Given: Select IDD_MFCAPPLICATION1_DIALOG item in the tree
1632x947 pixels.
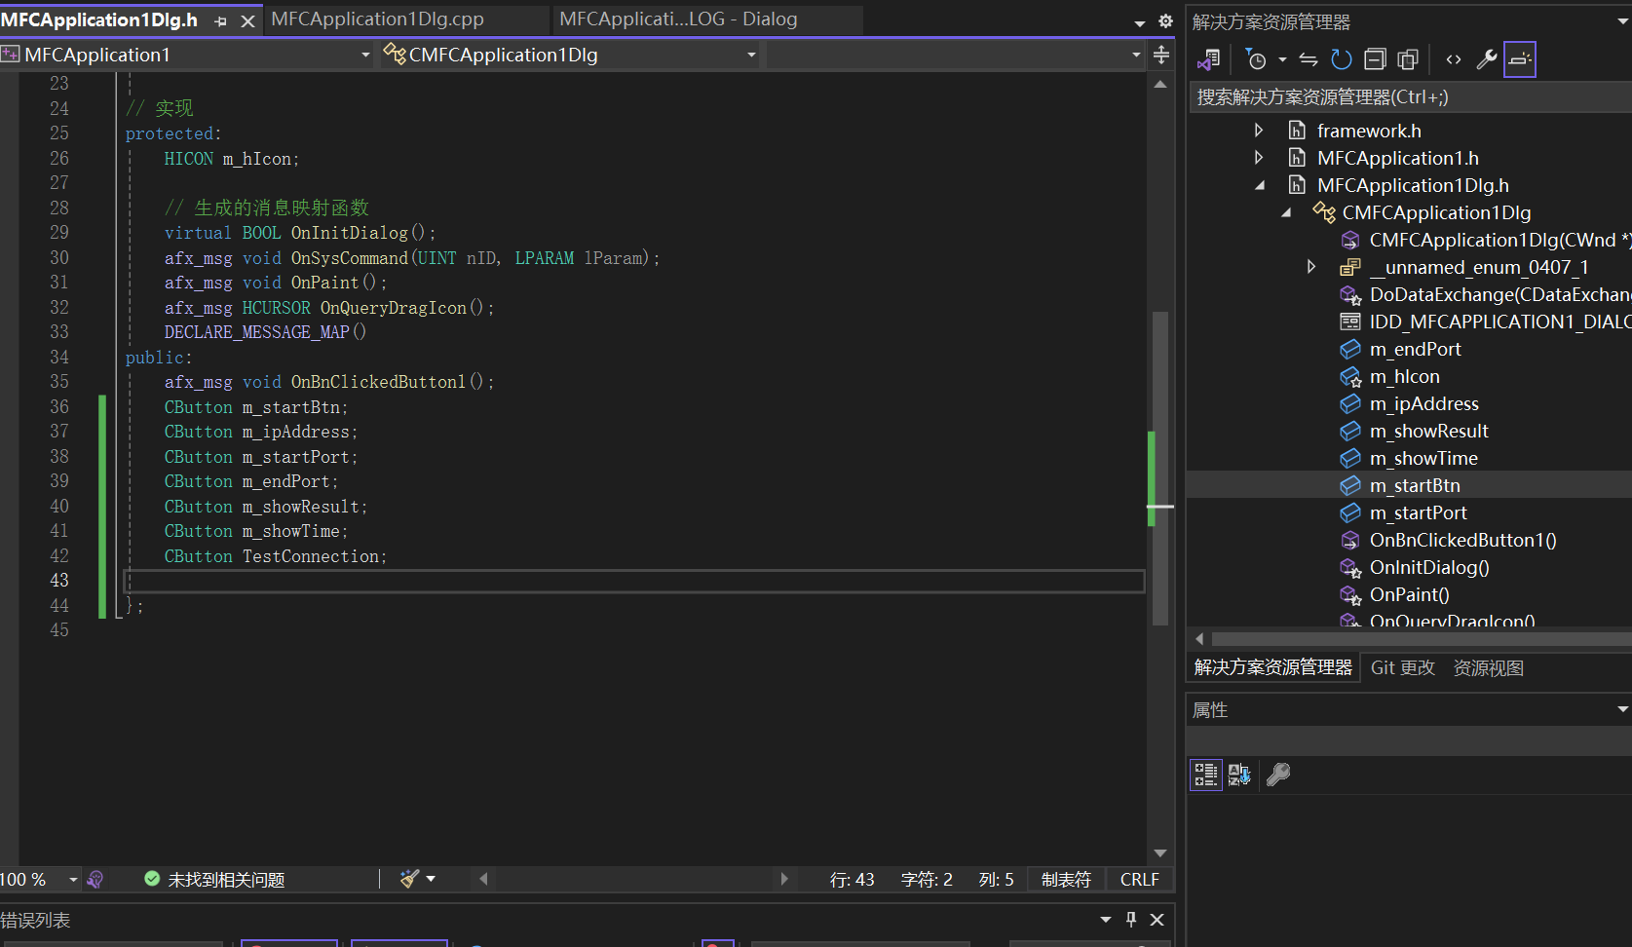Looking at the screenshot, I should coord(1500,322).
